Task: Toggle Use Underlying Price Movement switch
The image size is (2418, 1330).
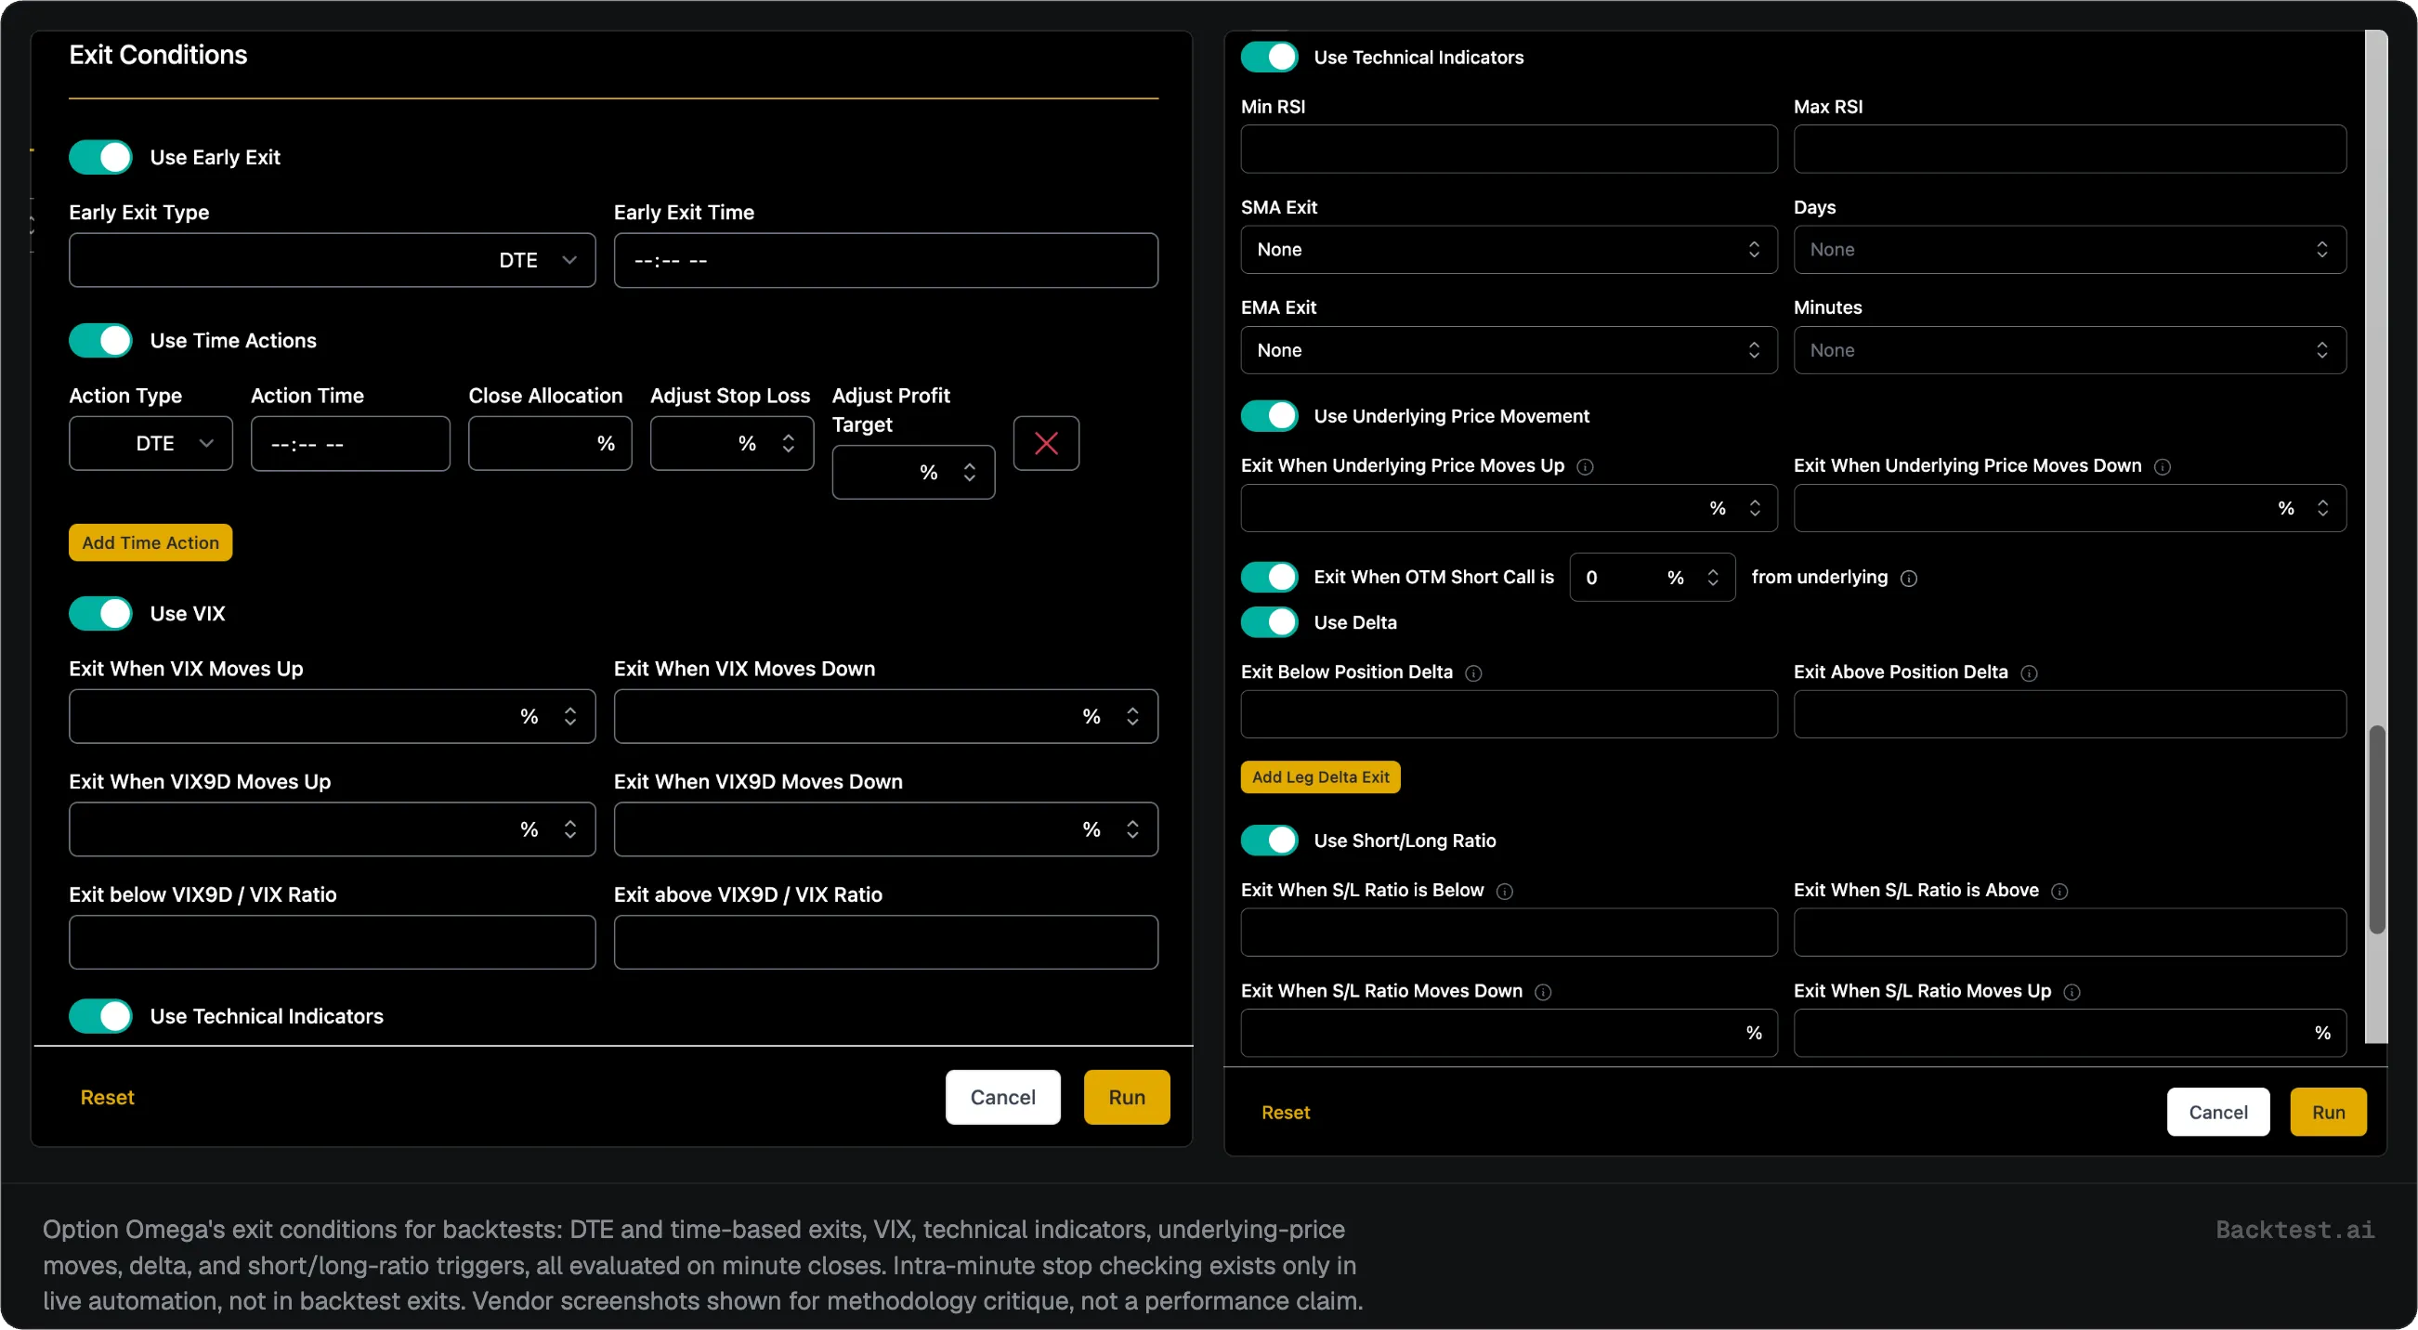Action: [1269, 416]
